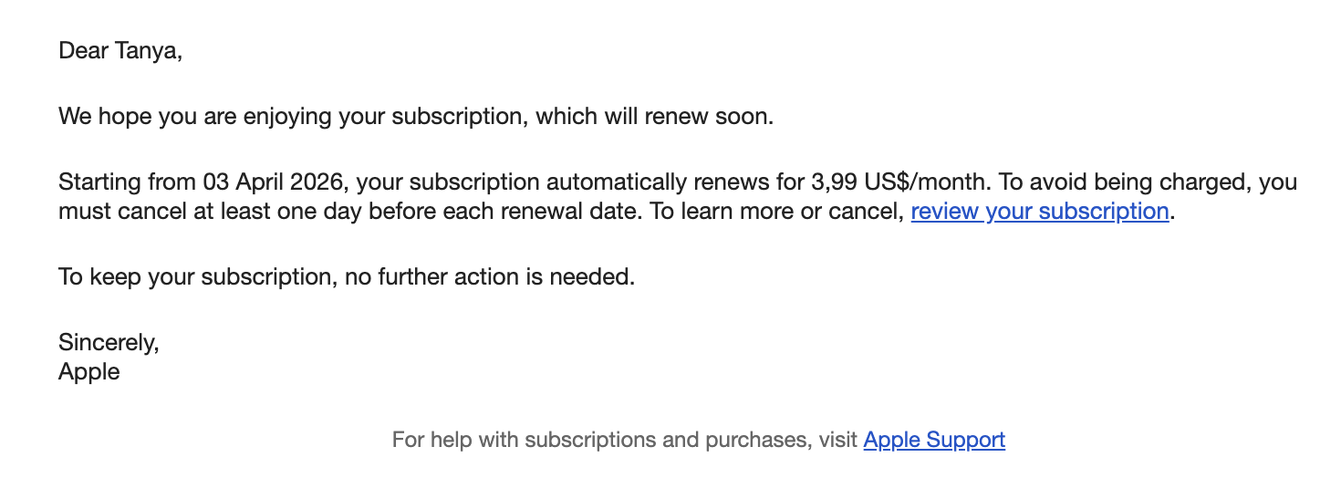Visit the Apple Support link

click(x=934, y=440)
